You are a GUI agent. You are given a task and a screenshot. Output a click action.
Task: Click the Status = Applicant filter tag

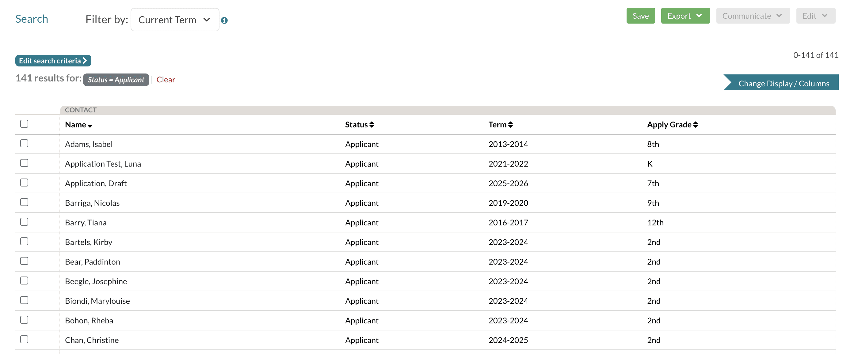[x=116, y=80]
